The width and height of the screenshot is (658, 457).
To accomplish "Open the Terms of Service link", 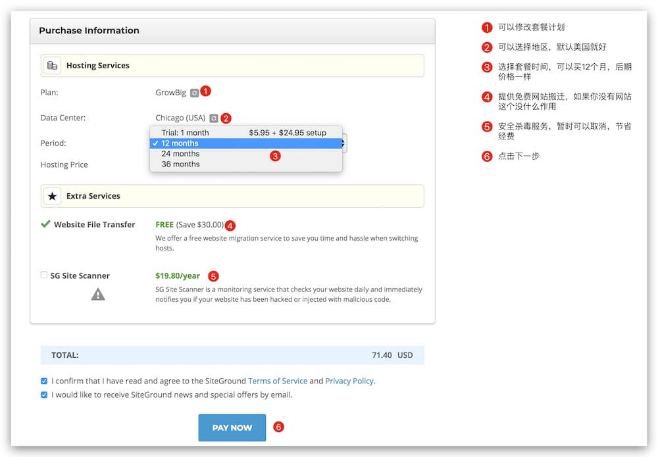I will click(278, 381).
